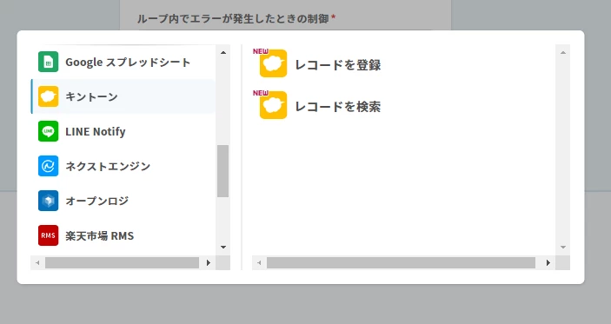Click the action panel's horizontal scrollbar track

click(401, 263)
